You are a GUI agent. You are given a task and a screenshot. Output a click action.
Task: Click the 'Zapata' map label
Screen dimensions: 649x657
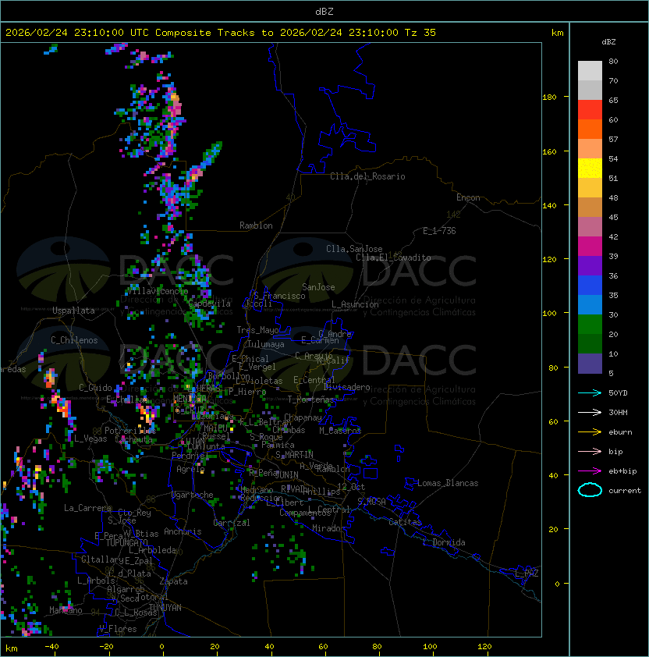173,581
